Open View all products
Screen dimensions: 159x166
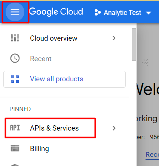click(64, 79)
